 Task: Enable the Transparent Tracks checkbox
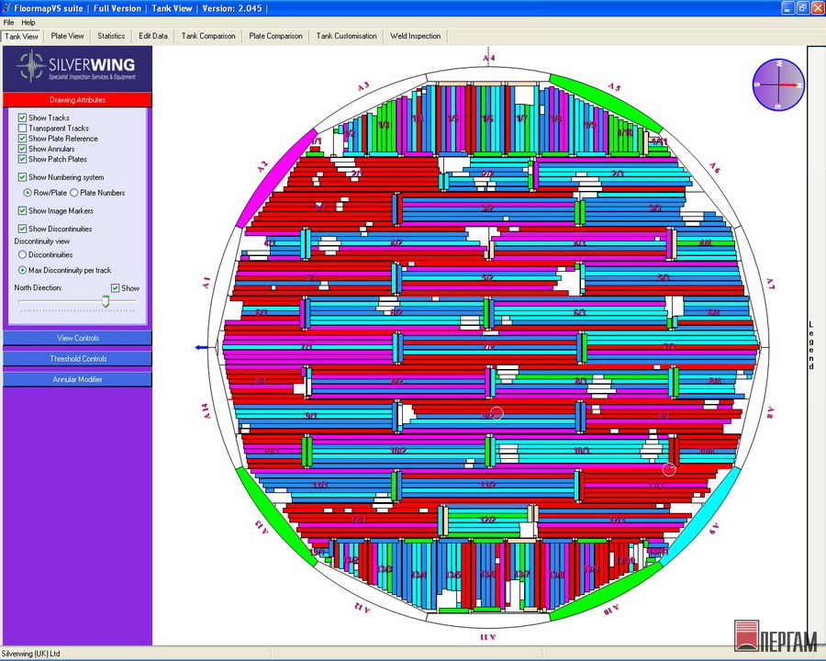(22, 129)
